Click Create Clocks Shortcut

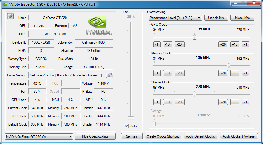coord(163,136)
